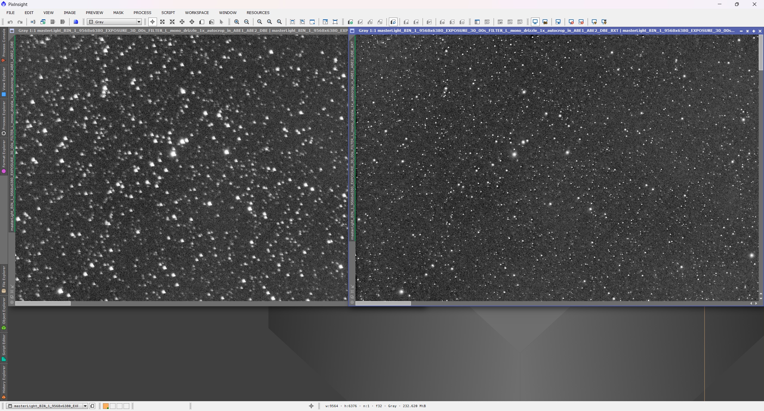Open the FILE menu
Image resolution: width=764 pixels, height=411 pixels.
pyautogui.click(x=10, y=13)
